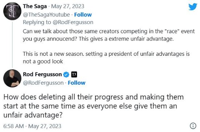
Task: Inspect Rod Fergusson's blue verified badge
Action: pyautogui.click(x=66, y=75)
